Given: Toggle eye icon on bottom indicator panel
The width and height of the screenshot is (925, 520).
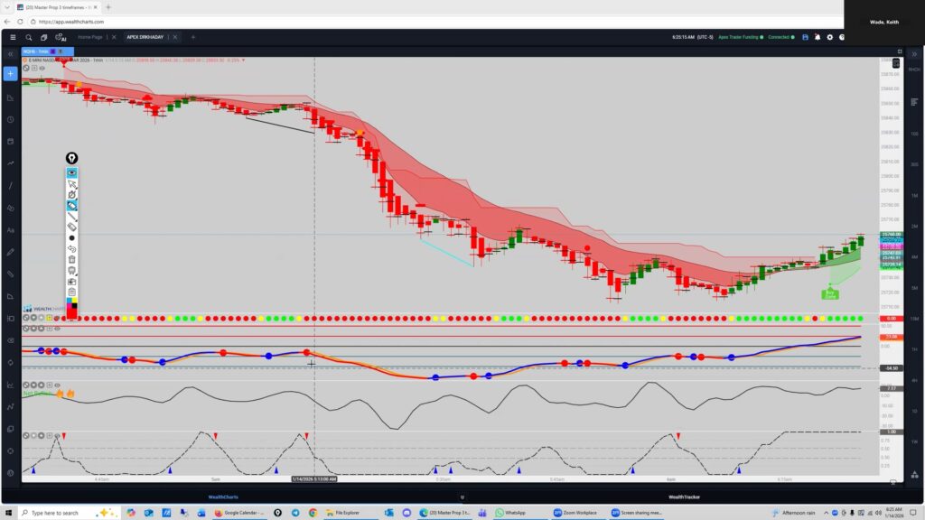Looking at the screenshot, I should (x=57, y=435).
